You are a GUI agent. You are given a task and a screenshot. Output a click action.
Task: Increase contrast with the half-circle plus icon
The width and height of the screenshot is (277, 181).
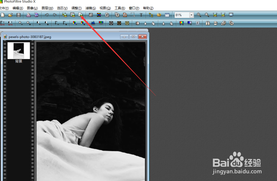(47, 23)
